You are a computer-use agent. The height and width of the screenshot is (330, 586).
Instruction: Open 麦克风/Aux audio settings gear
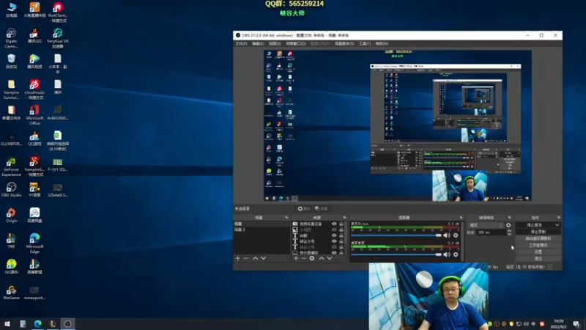click(x=456, y=235)
